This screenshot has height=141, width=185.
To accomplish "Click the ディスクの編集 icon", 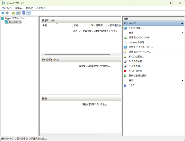I will click(x=125, y=57).
